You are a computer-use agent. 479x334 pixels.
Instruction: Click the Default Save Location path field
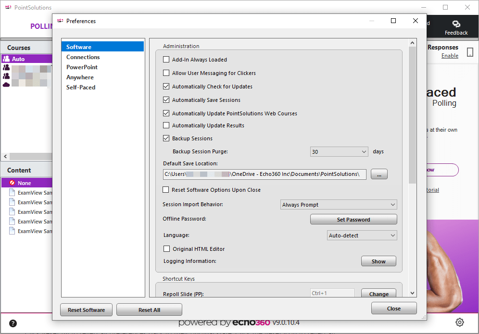pyautogui.click(x=264, y=174)
